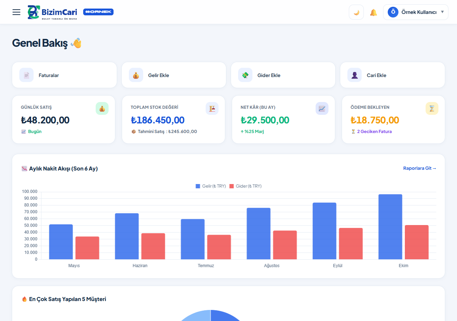Open the notifications bell

point(373,12)
